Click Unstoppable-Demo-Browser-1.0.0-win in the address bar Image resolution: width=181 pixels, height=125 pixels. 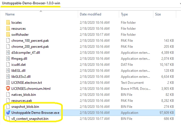tap(31, 3)
